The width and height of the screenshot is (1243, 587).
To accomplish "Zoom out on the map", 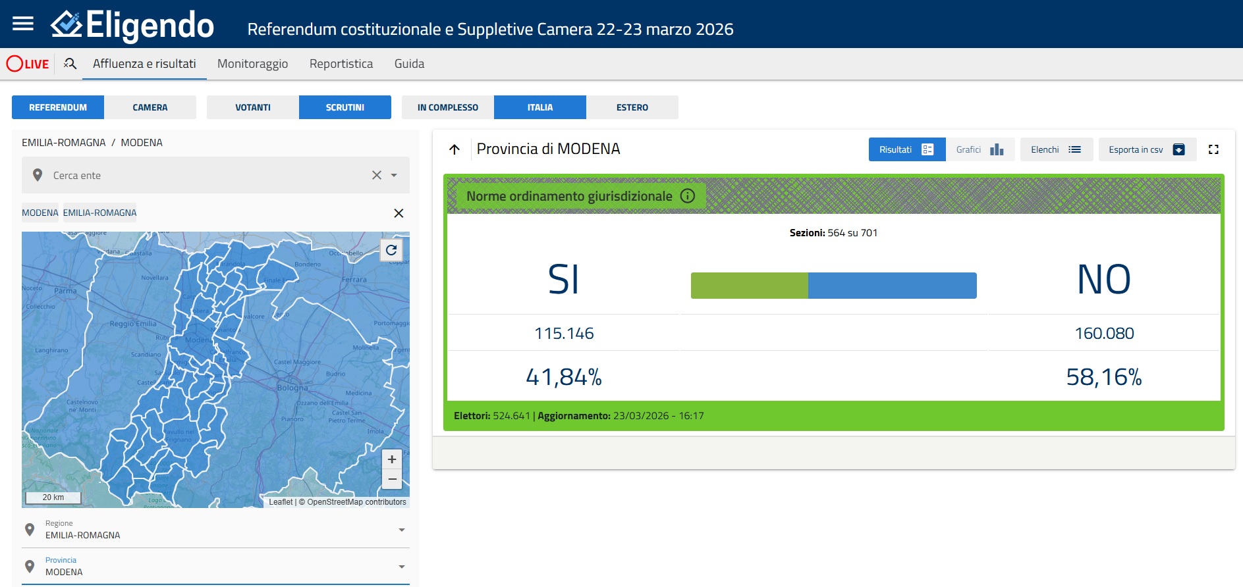I will 392,479.
